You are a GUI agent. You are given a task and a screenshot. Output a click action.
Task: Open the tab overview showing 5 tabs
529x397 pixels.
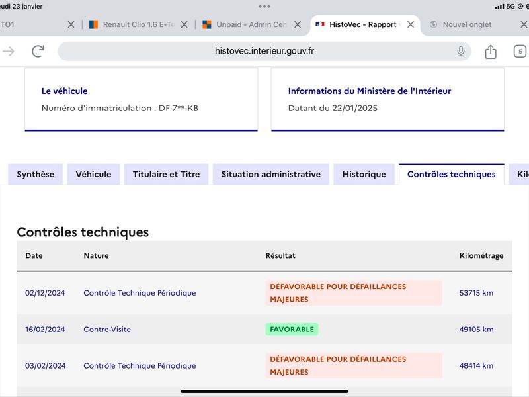[520, 52]
